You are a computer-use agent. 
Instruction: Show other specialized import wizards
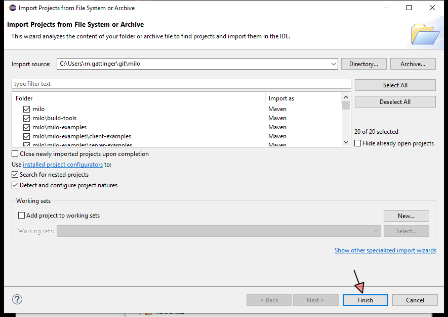click(x=385, y=250)
